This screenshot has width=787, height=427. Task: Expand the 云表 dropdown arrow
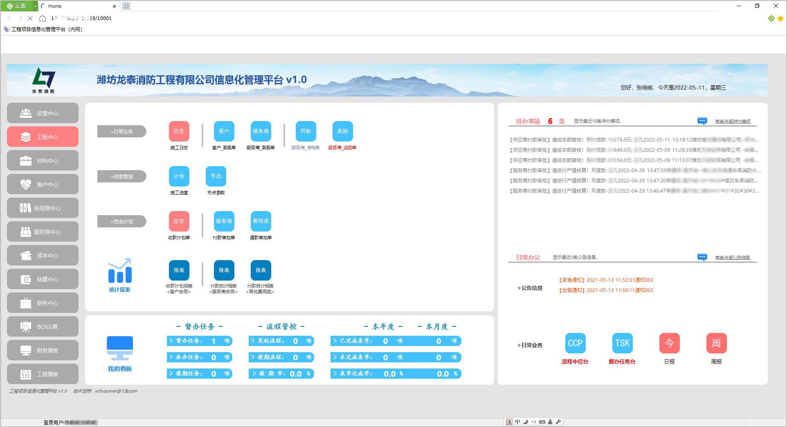click(x=35, y=6)
